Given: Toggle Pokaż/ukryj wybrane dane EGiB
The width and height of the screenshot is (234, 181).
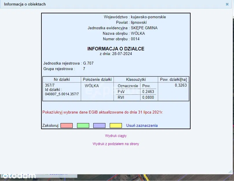Looking at the screenshot, I should pyautogui.click(x=103, y=112).
